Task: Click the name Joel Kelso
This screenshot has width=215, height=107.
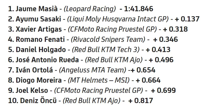Action: 32,91
